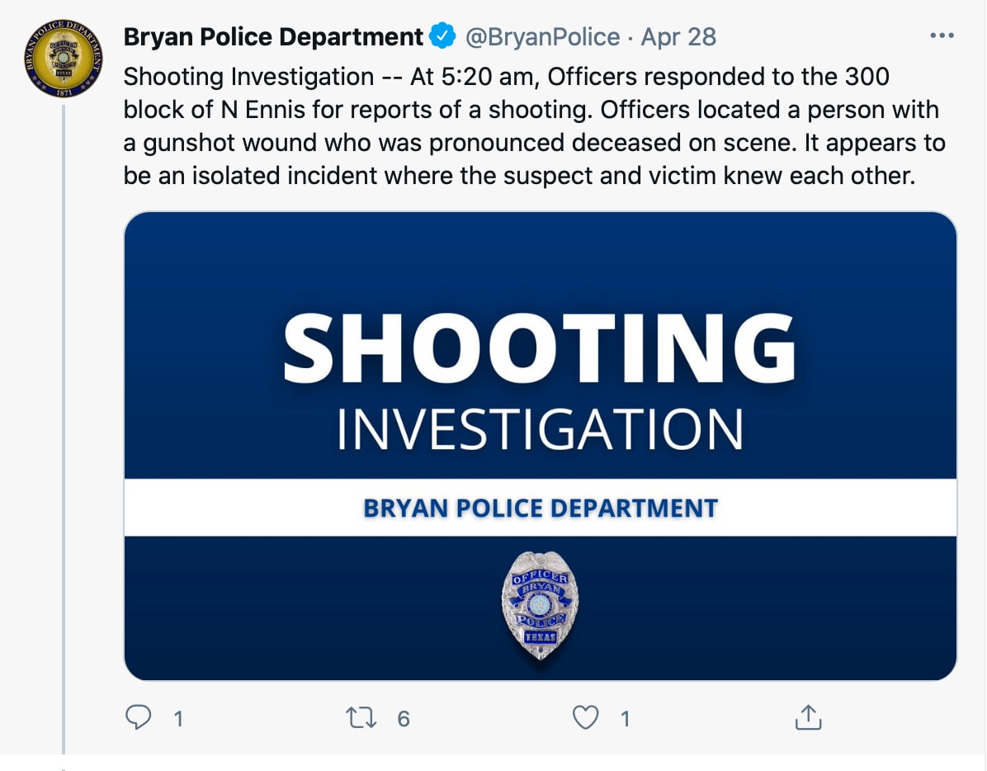
Task: Retweet this shooting investigation post
Action: click(361, 718)
